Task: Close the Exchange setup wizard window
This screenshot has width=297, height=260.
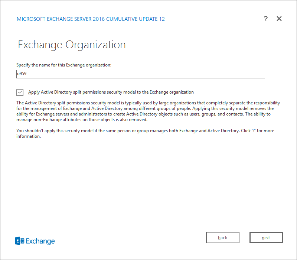Action: 279,19
